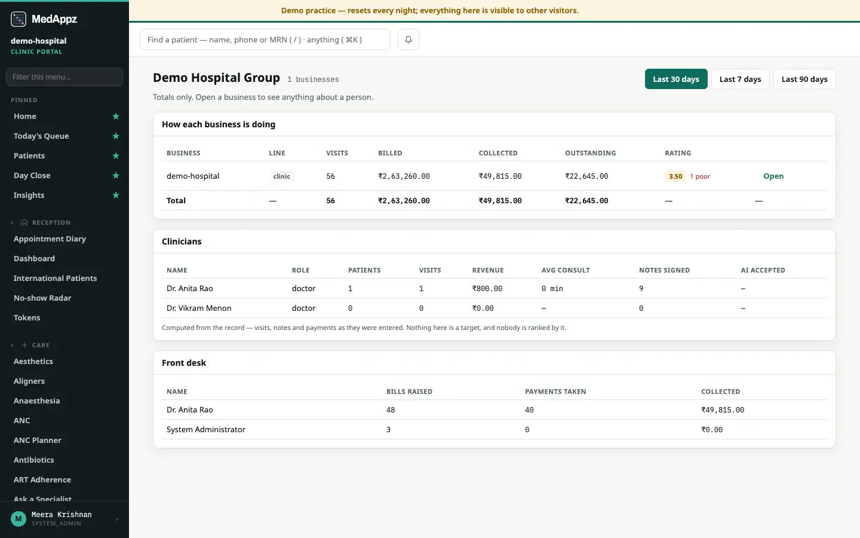Click the demo practice banner text
The width and height of the screenshot is (860, 538).
click(430, 11)
